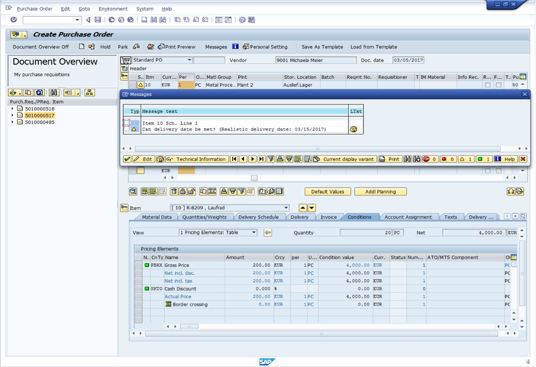Click the Check warning icon left of Print Preview
This screenshot has height=367, width=536.
150,46
